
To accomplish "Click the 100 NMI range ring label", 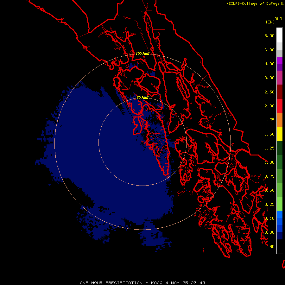I will click(142, 54).
